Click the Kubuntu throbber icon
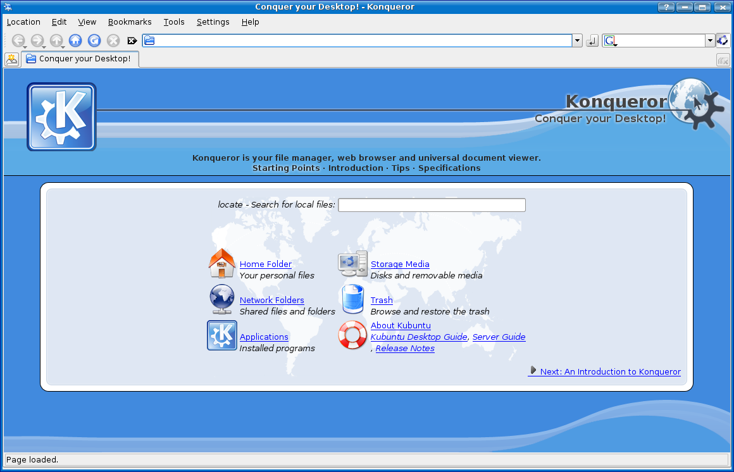The width and height of the screenshot is (734, 472). click(x=723, y=40)
